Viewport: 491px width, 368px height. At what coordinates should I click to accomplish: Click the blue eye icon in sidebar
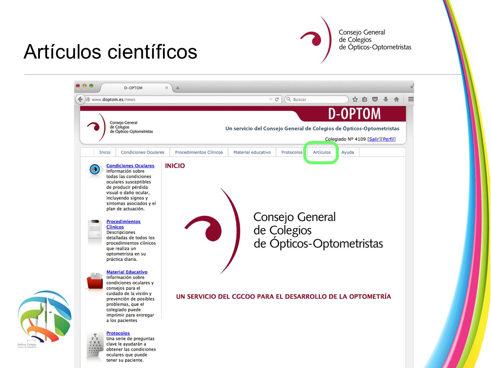pyautogui.click(x=95, y=169)
